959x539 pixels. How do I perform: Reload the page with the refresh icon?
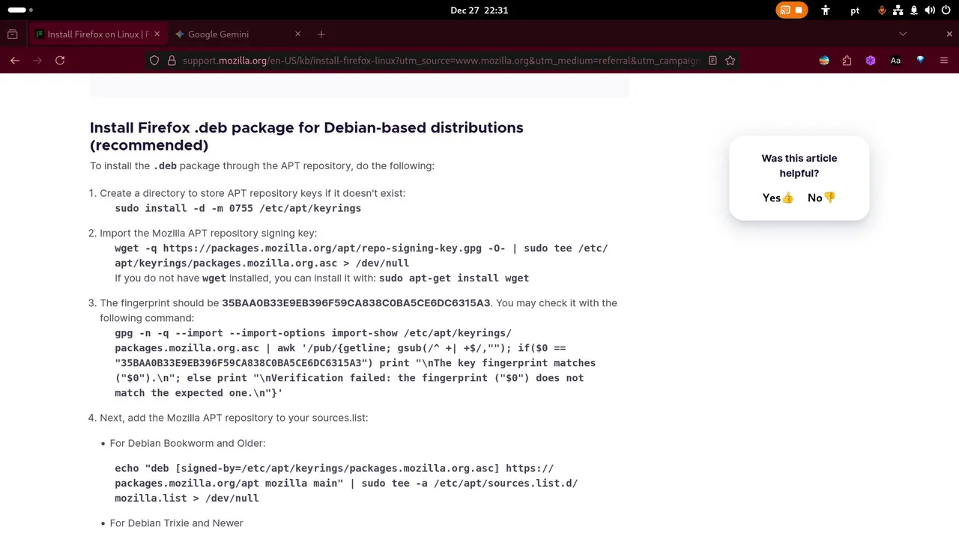click(x=60, y=61)
